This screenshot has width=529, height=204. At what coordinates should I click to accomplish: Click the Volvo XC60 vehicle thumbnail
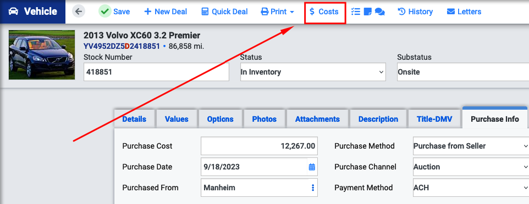(42, 55)
